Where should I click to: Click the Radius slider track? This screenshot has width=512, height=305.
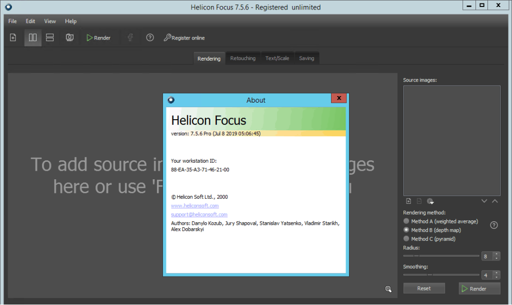441,255
